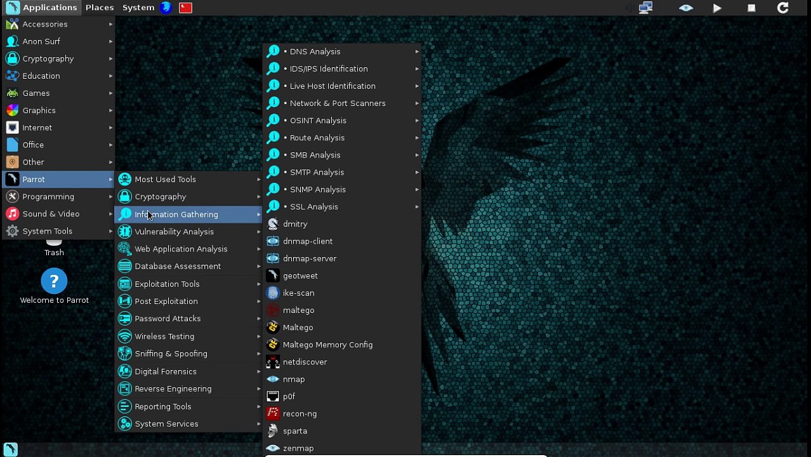Open the Office category

(x=58, y=145)
